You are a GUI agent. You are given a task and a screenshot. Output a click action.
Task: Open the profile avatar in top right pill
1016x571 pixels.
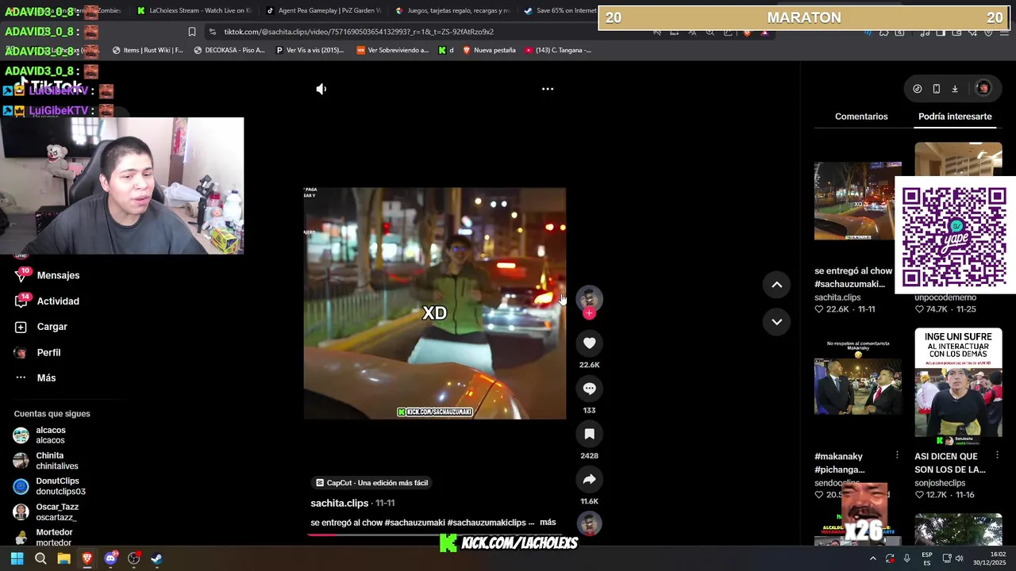pos(983,89)
